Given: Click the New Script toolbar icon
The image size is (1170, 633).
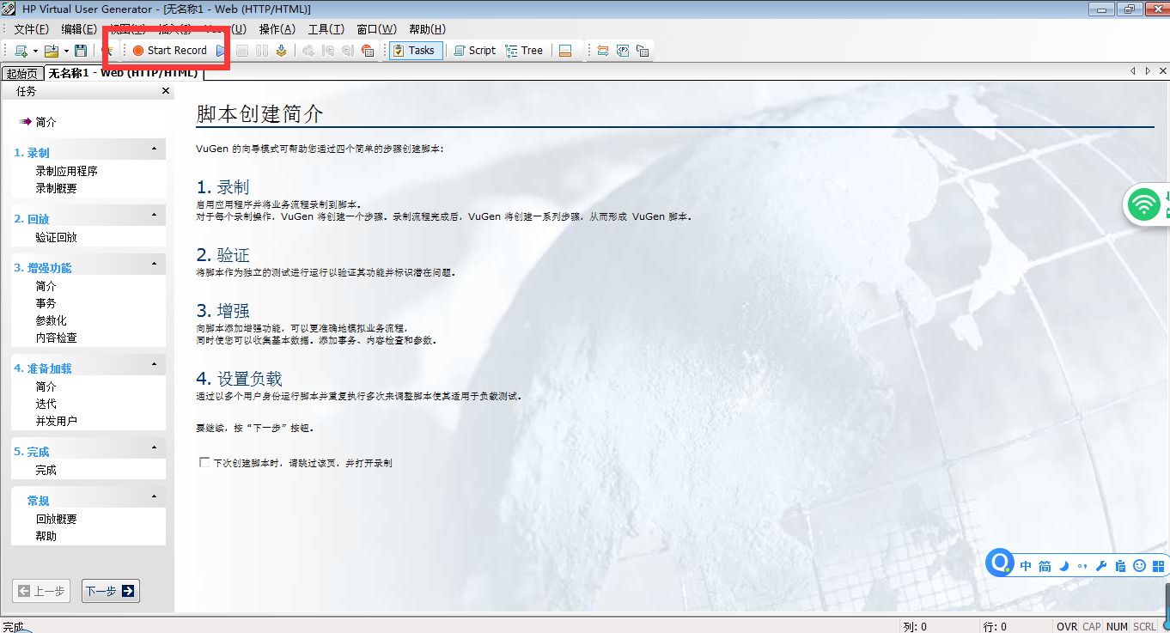Looking at the screenshot, I should tap(21, 51).
